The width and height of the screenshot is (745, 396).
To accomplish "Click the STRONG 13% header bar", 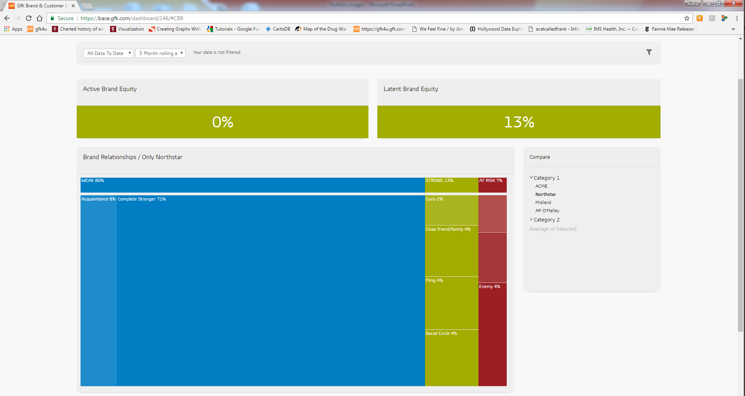I will coord(452,185).
